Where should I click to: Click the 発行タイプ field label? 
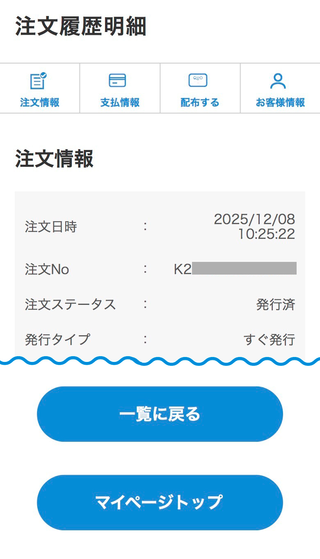[x=57, y=339]
